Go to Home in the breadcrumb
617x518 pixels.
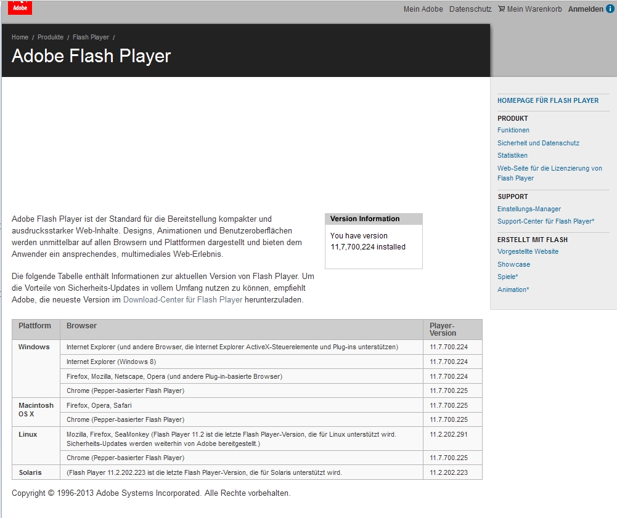[20, 37]
